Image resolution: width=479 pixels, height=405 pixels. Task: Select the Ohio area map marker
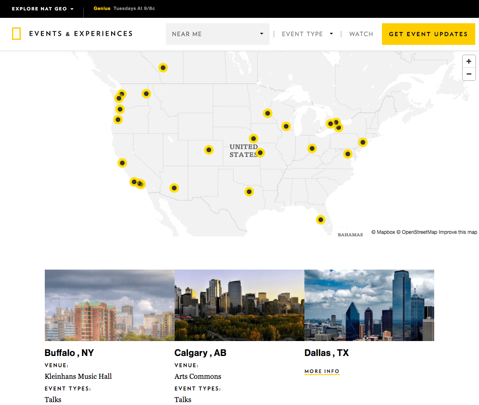click(x=312, y=148)
